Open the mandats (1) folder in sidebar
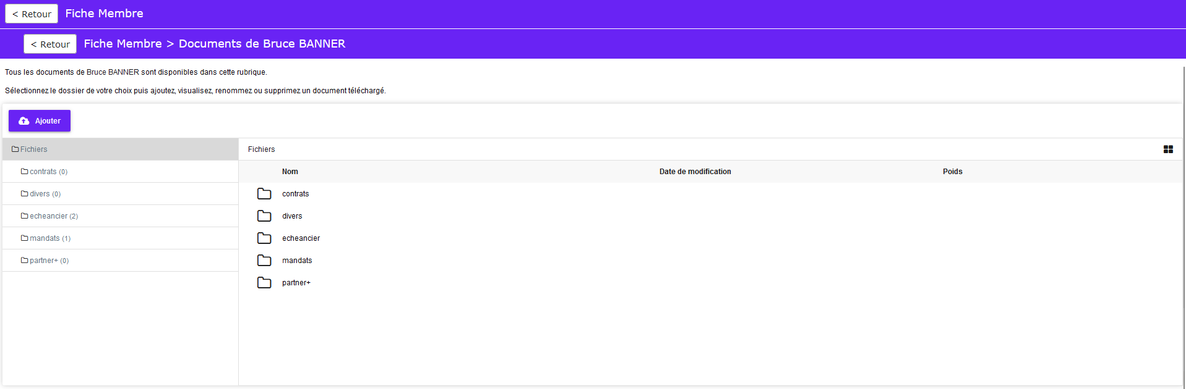The height and width of the screenshot is (389, 1186). tap(121, 238)
